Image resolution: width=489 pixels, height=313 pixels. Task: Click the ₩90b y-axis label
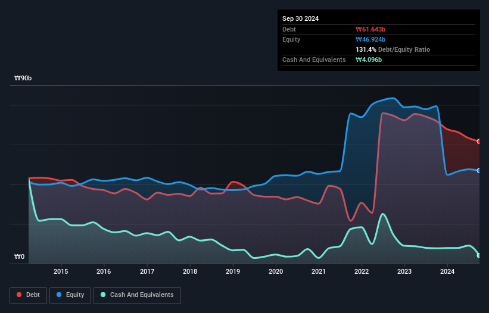click(x=23, y=78)
